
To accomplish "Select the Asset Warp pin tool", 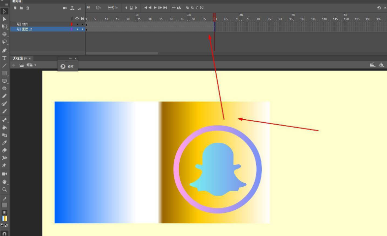I will [4, 166].
